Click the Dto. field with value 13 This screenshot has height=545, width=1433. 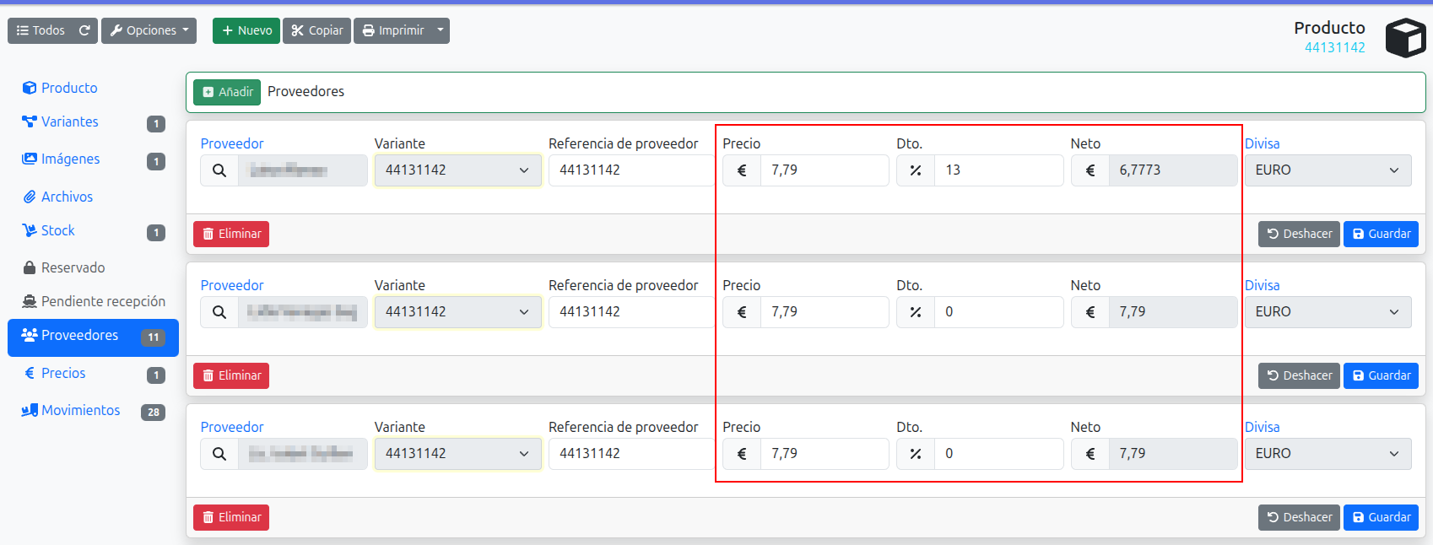[x=998, y=170]
